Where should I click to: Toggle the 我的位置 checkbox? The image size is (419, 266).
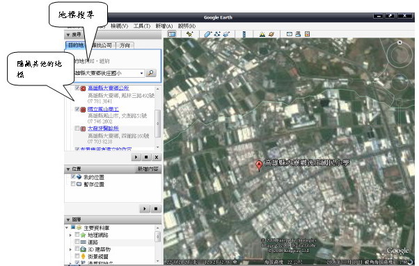[73, 176]
